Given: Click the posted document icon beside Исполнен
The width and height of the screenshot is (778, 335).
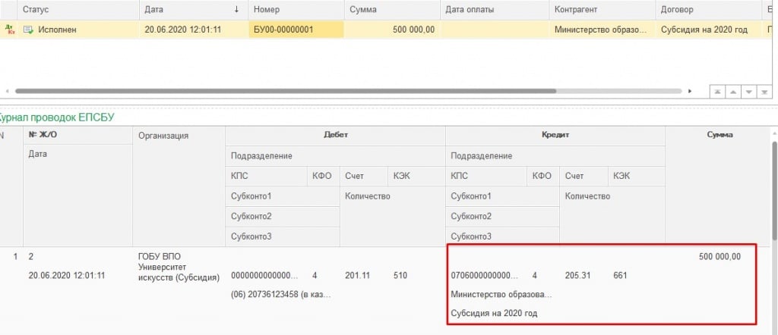Looking at the screenshot, I should pyautogui.click(x=28, y=30).
